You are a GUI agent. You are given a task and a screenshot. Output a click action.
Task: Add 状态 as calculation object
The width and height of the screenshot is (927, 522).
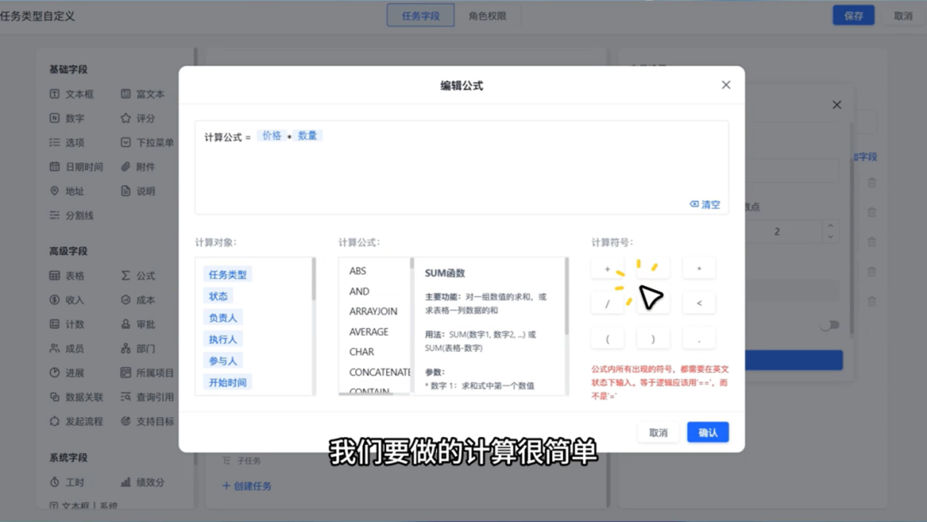click(x=218, y=296)
